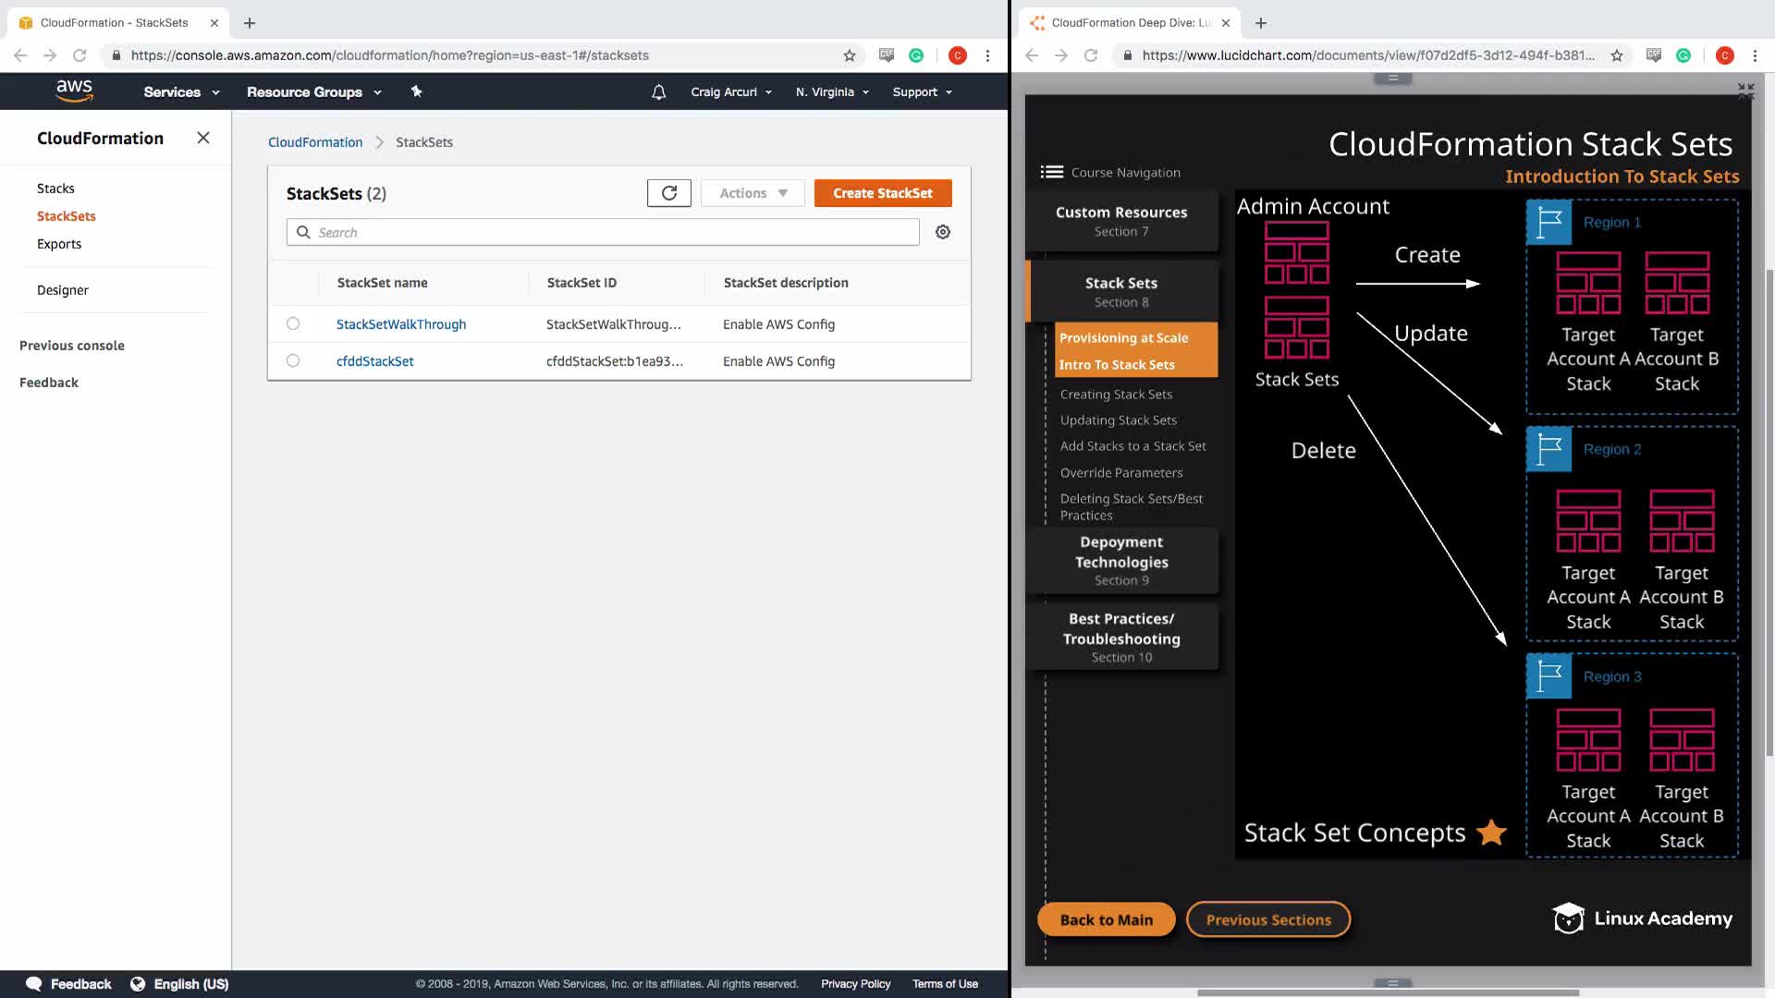Image resolution: width=1775 pixels, height=998 pixels.
Task: Expand the Services menu
Action: (181, 91)
